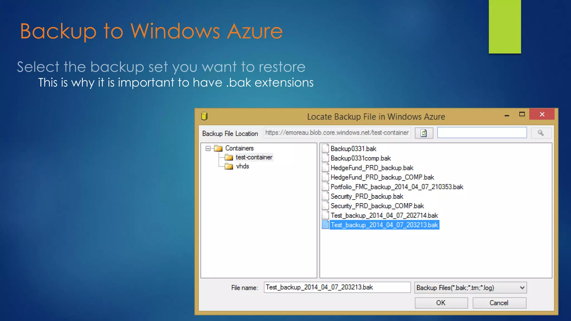Screen dimensions: 571x321
Task: Select Test_backup_2014_04_07_203213.bak highlighted file name
Action: [384, 225]
